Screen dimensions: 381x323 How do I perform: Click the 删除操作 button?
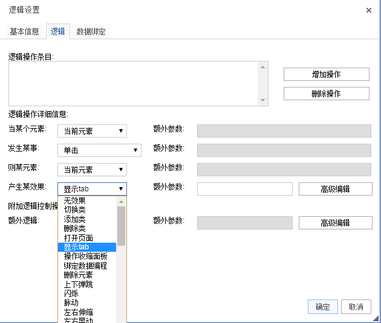[327, 94]
